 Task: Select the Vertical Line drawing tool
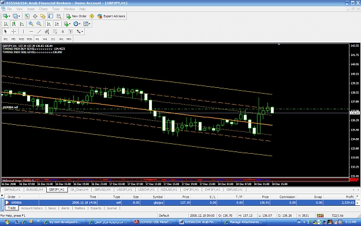tap(23, 32)
